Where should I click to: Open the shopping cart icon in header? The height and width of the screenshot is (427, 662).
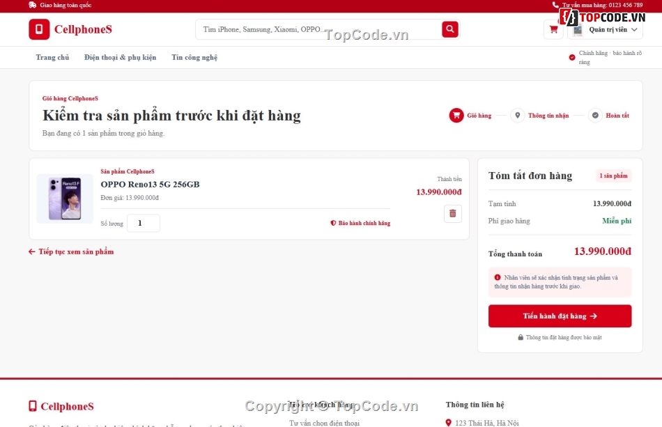coord(553,29)
